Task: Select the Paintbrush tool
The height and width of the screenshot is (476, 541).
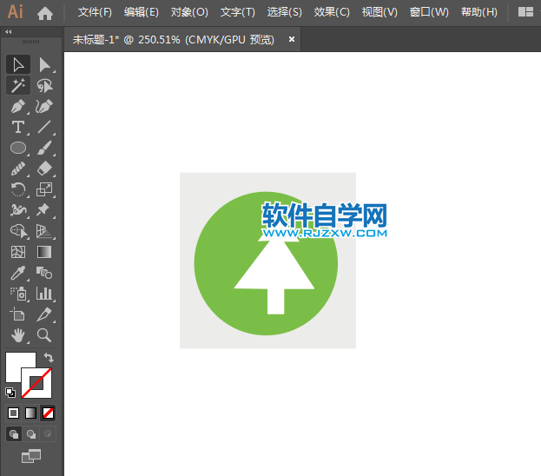Action: (44, 148)
